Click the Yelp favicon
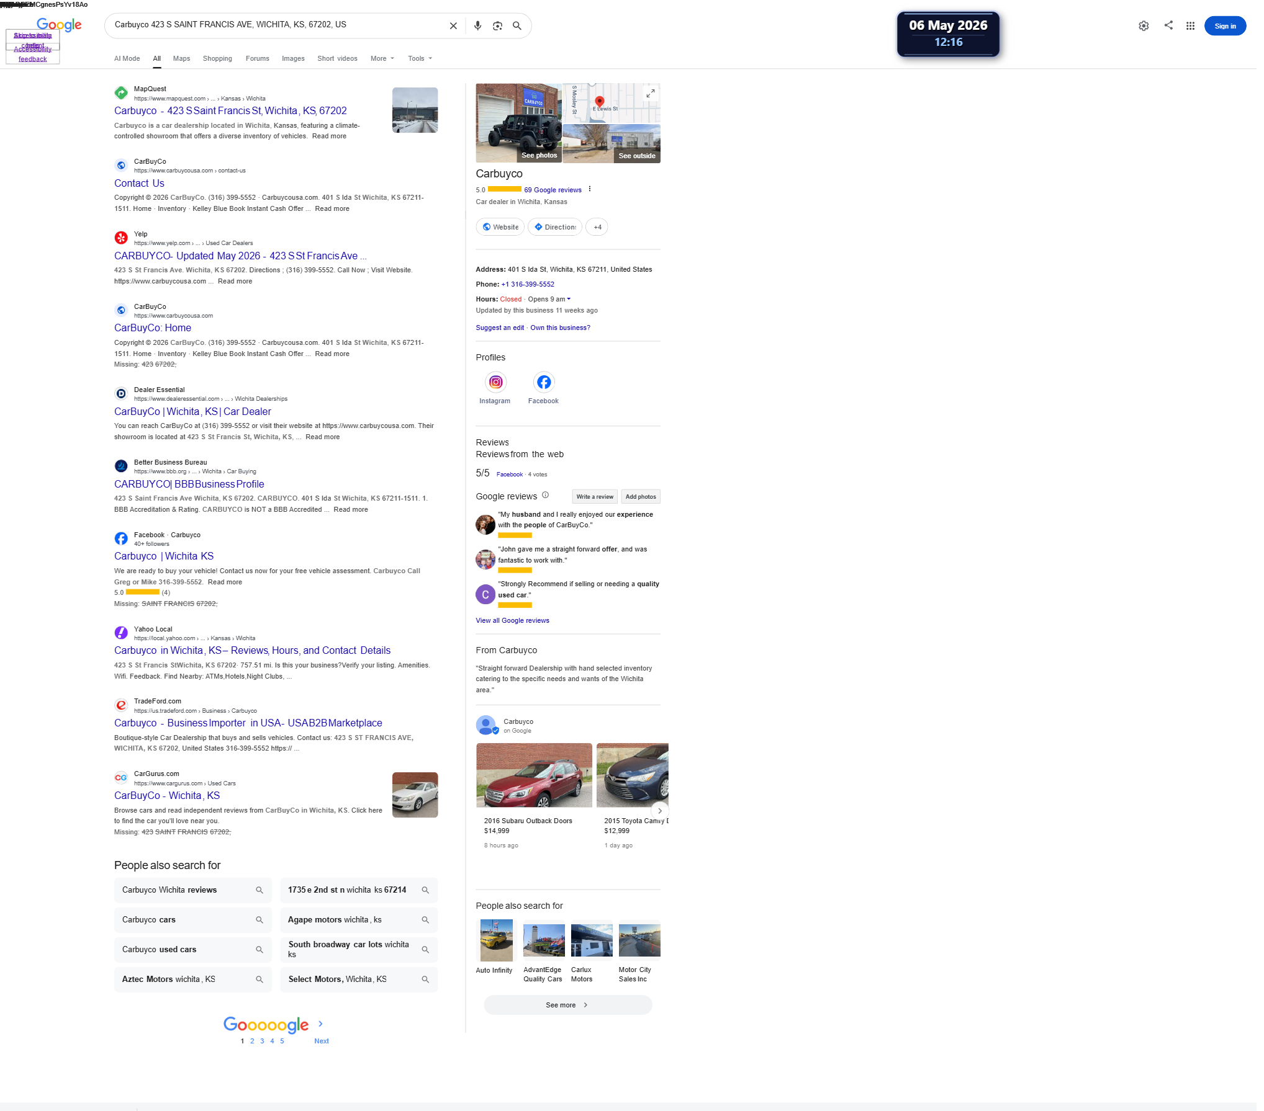Image resolution: width=1264 pixels, height=1111 pixels. click(121, 238)
